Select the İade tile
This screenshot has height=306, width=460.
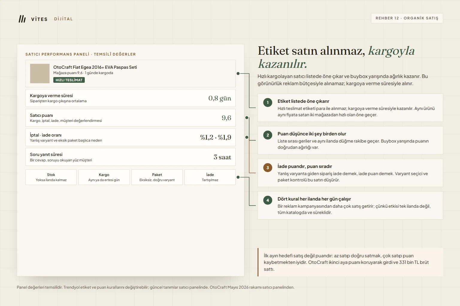[210, 177]
